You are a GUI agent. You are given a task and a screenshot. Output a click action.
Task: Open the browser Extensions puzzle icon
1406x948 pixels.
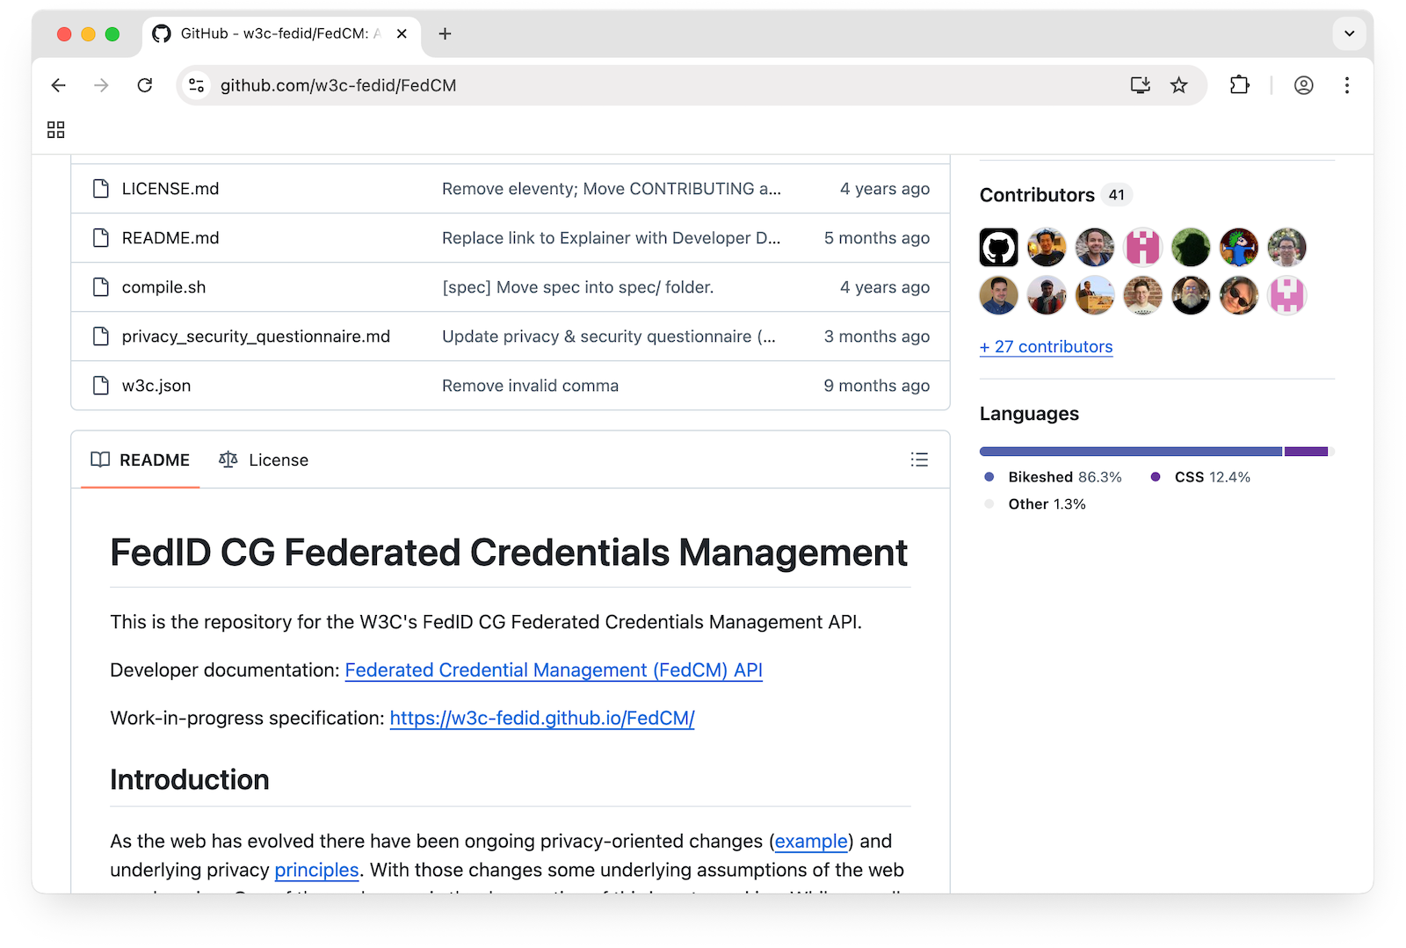pyautogui.click(x=1239, y=85)
